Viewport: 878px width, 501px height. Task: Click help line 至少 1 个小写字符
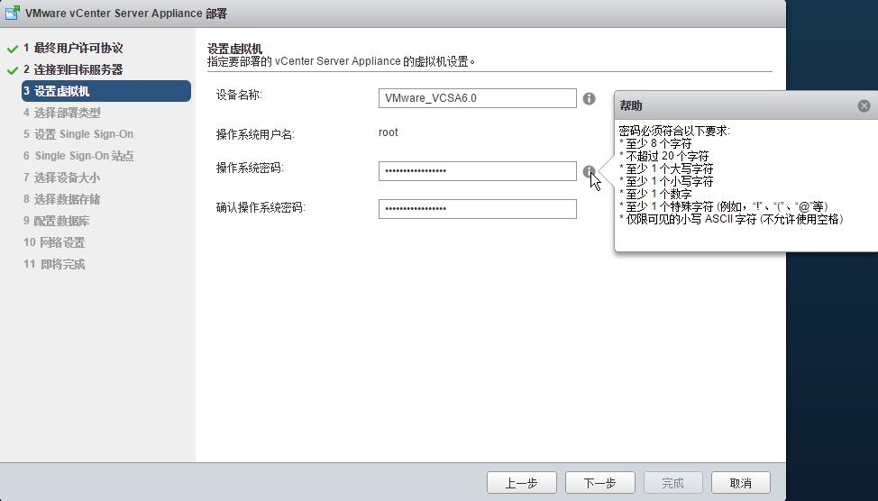(666, 181)
